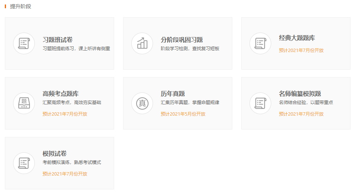Select the 经典大题题库 title

point(297,38)
